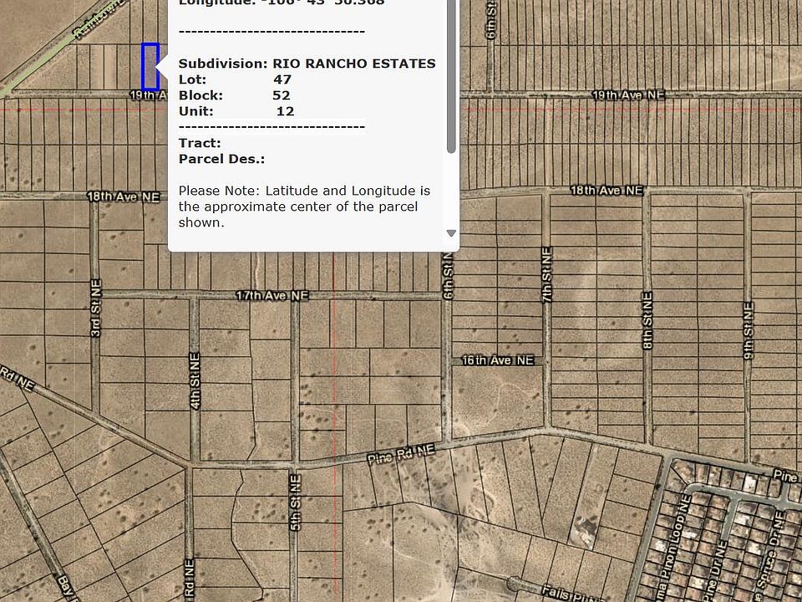802x602 pixels.
Task: Click the Longitude value line in popup
Action: (282, 3)
